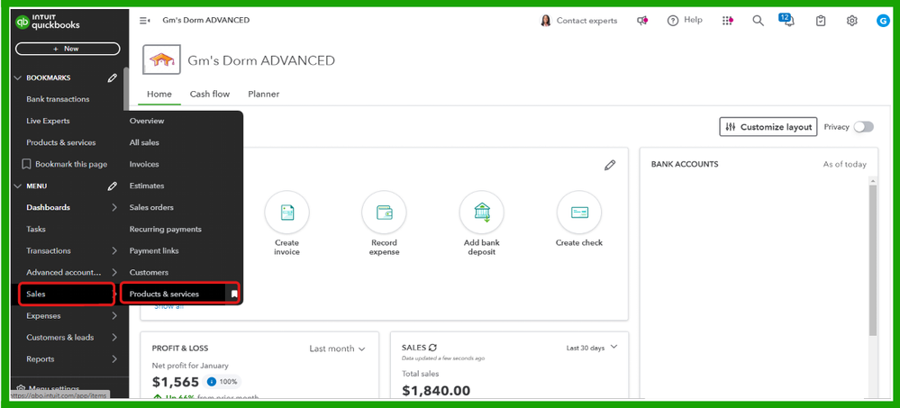
Task: Open the feedback megaphone icon
Action: pyautogui.click(x=642, y=21)
